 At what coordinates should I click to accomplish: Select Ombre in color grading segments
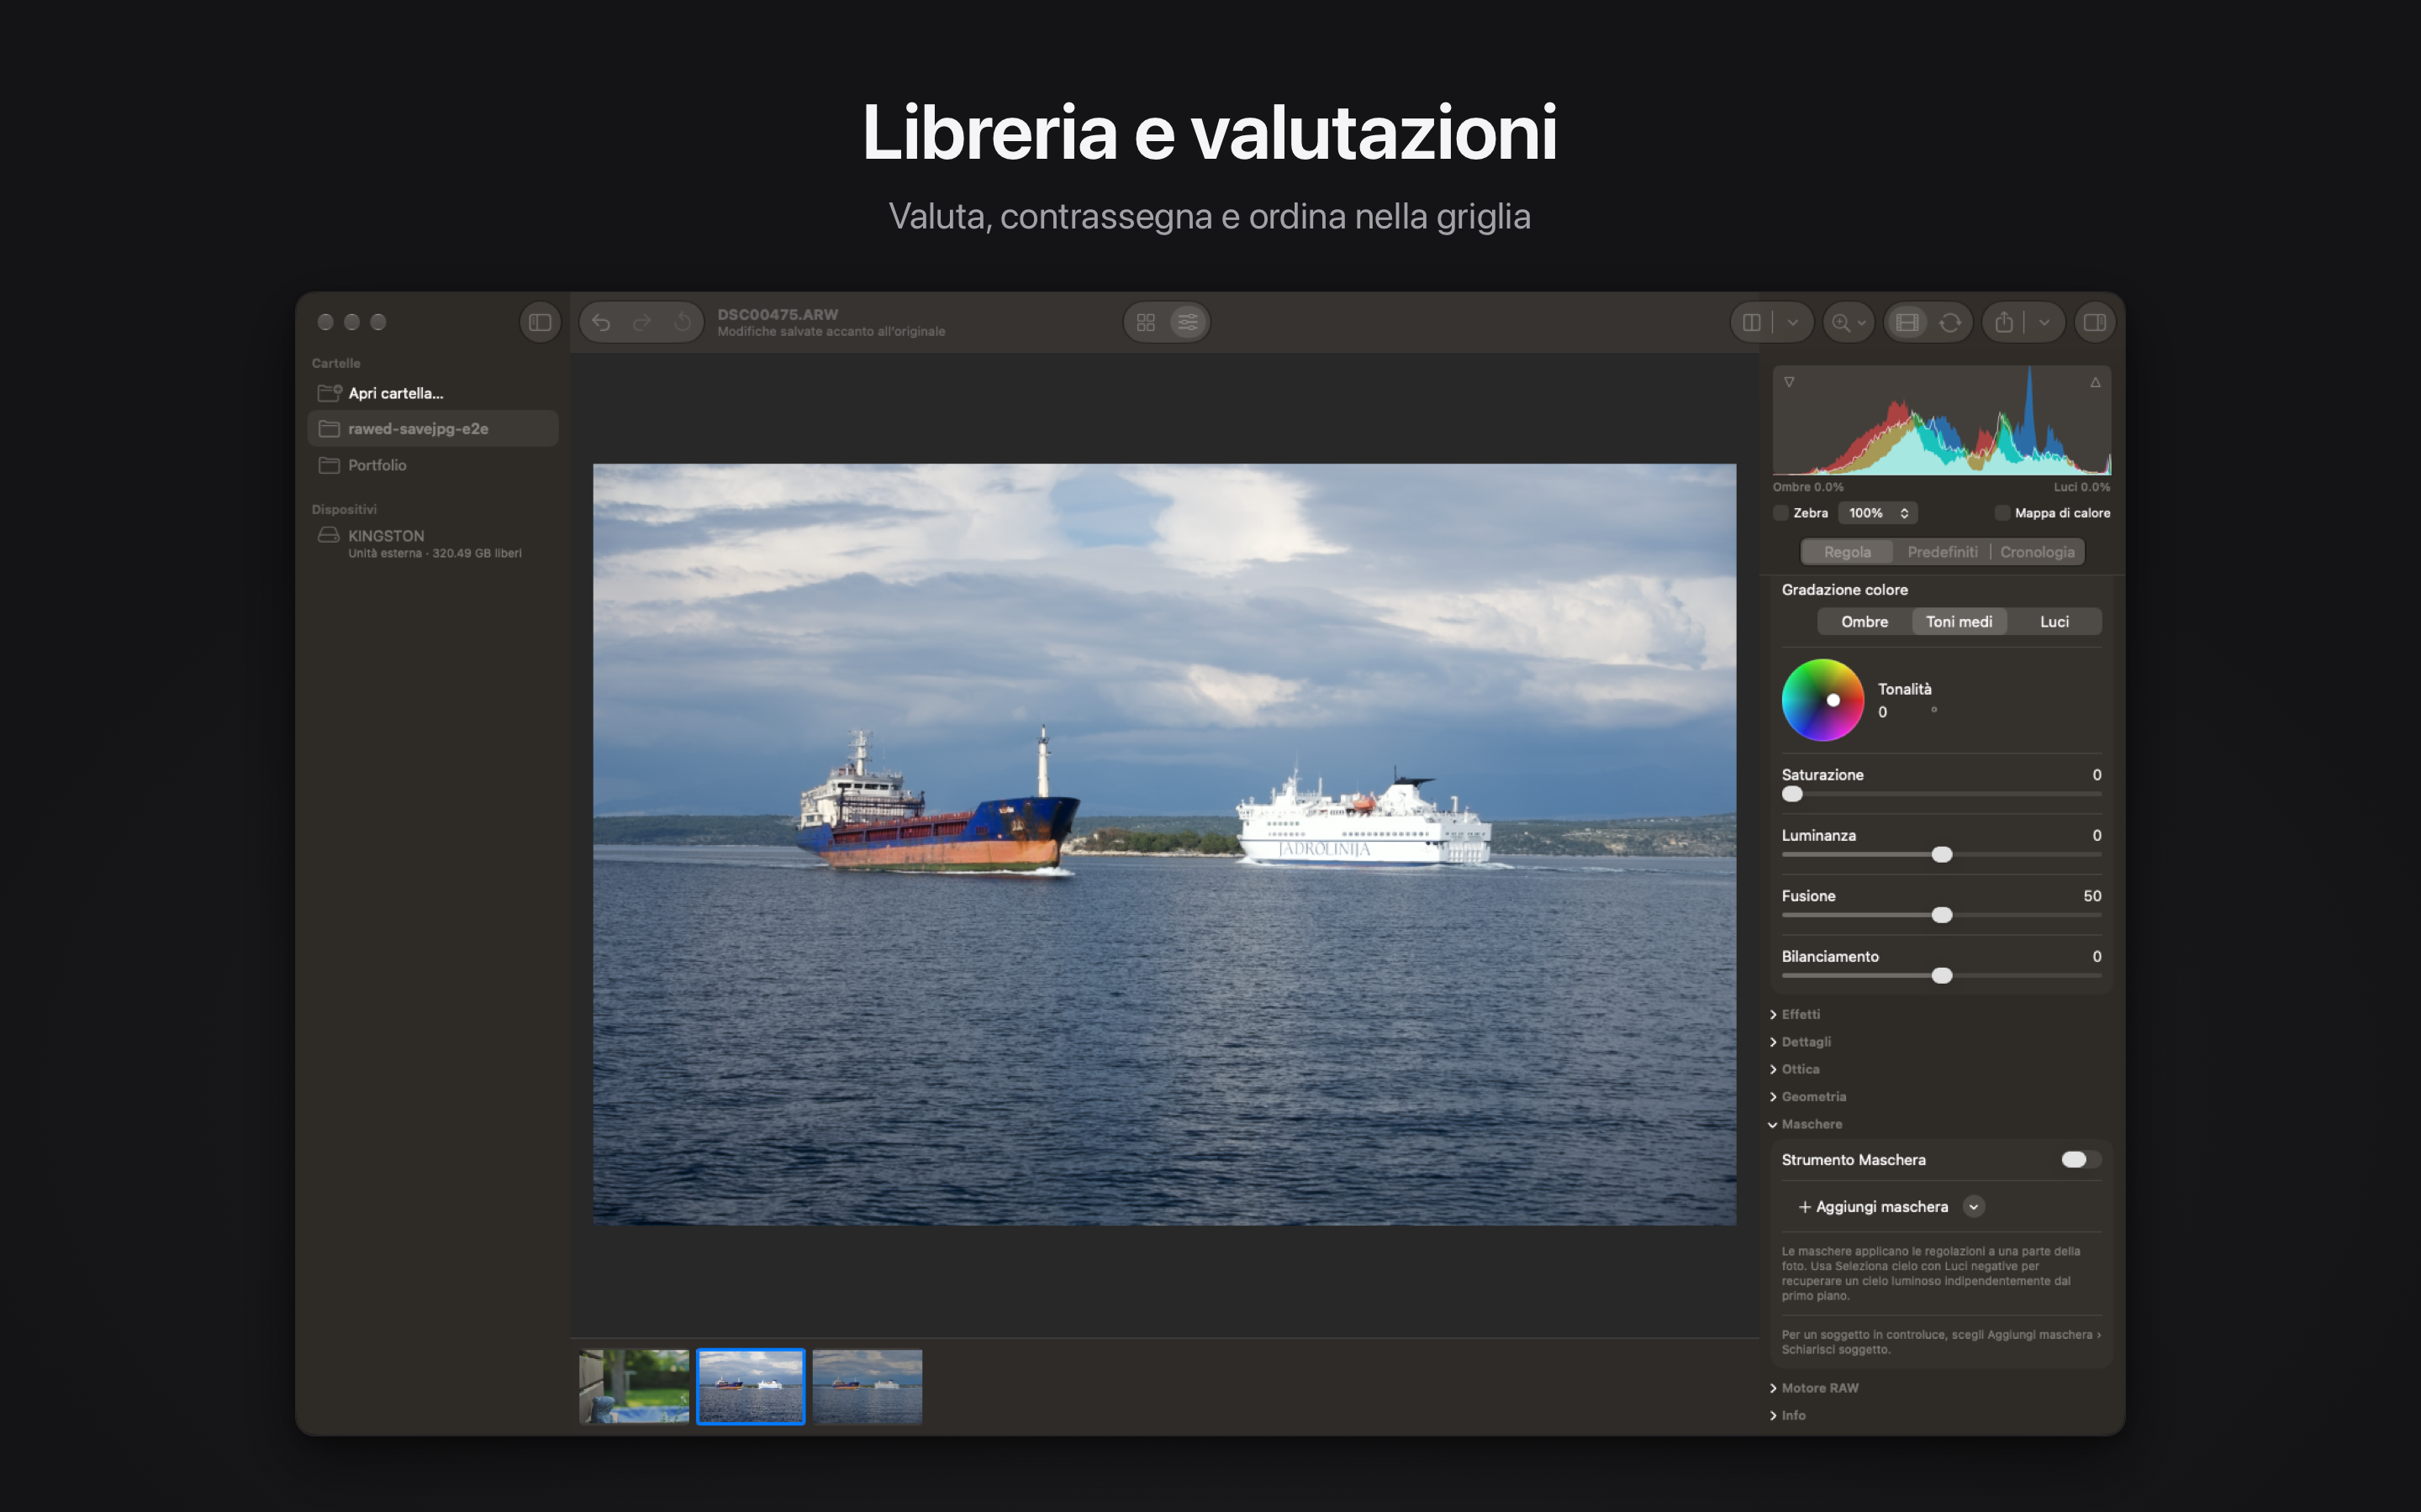point(1865,622)
